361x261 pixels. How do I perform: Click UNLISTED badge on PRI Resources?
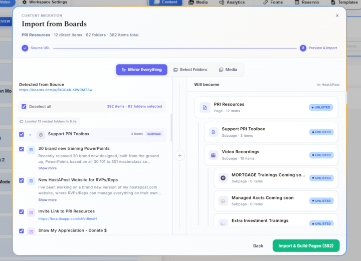coord(321,107)
